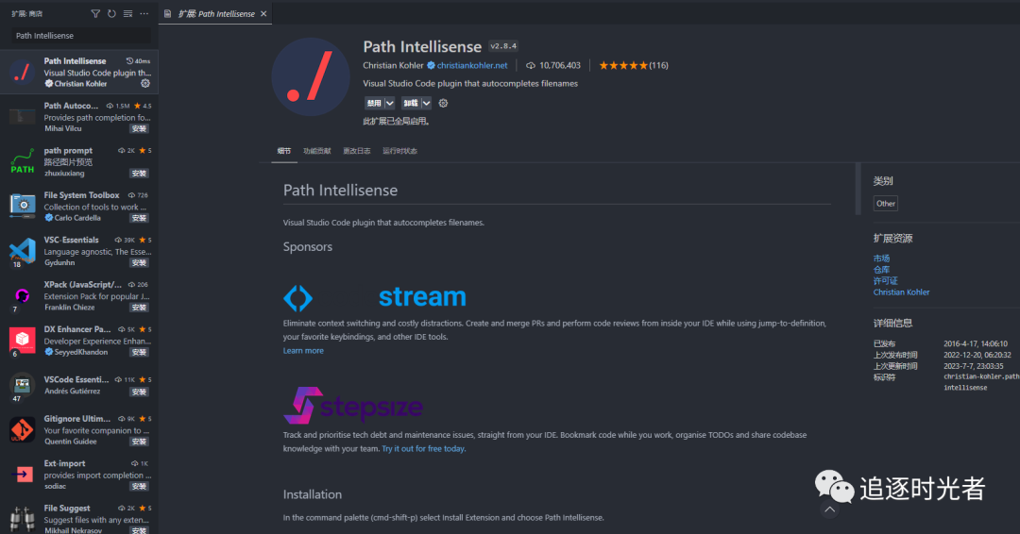This screenshot has width=1020, height=534.
Task: Select the VSCode Essentials extension icon
Action: pos(22,385)
